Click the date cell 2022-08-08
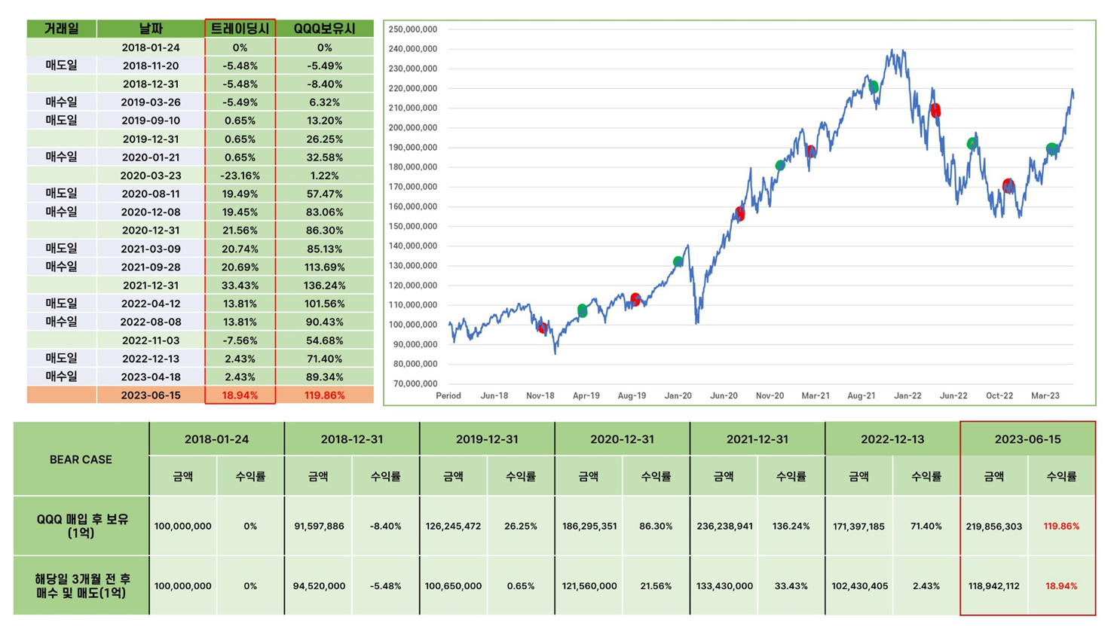The height and width of the screenshot is (626, 1117). 151,322
